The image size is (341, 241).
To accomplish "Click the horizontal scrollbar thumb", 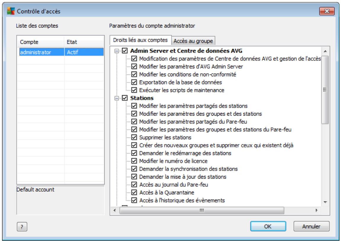I will pyautogui.click(x=202, y=210).
